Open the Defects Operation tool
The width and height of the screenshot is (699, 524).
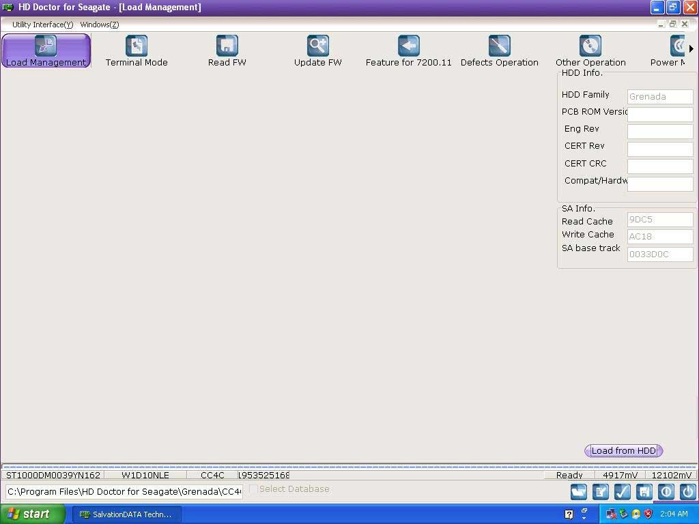499,50
